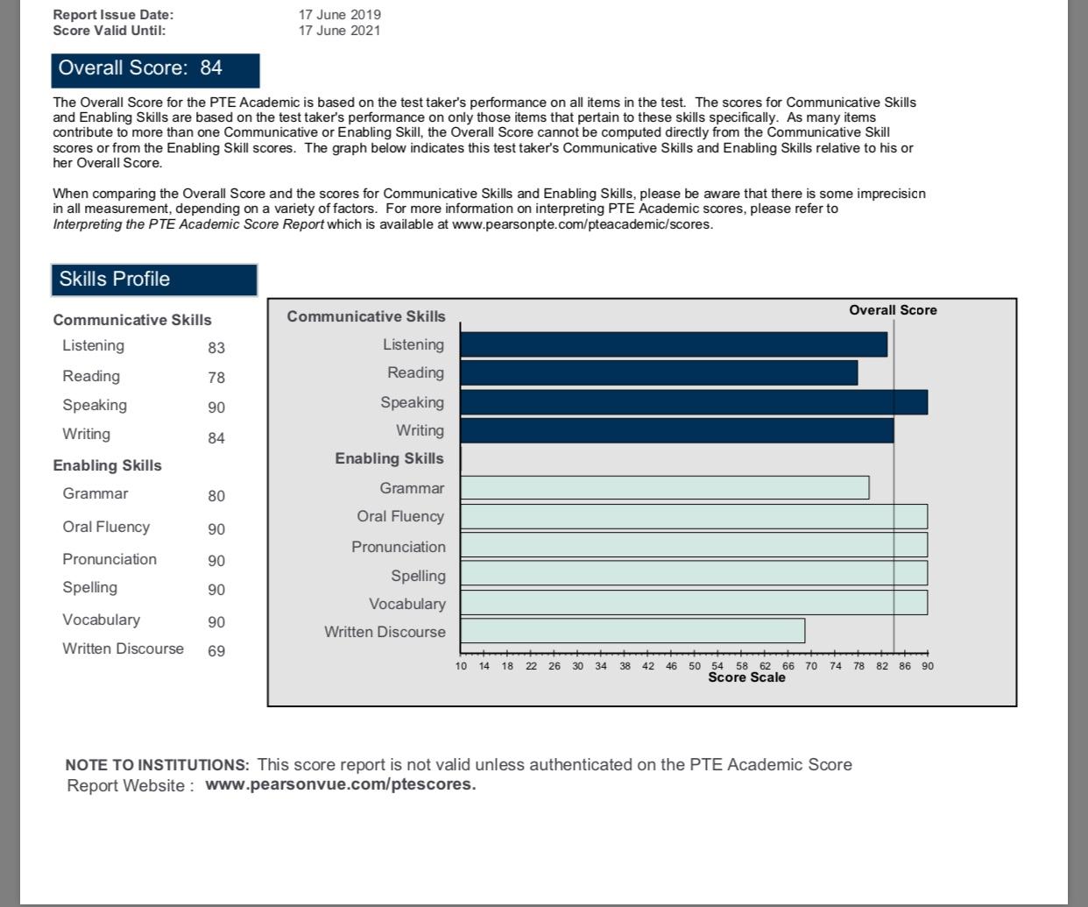Image resolution: width=1088 pixels, height=907 pixels.
Task: Click the Score Scale axis label
Action: [746, 677]
